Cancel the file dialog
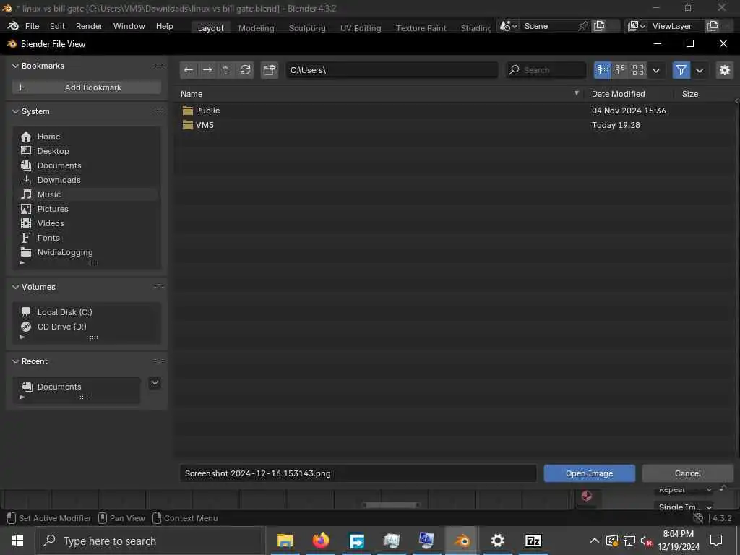740x555 pixels. 688,473
